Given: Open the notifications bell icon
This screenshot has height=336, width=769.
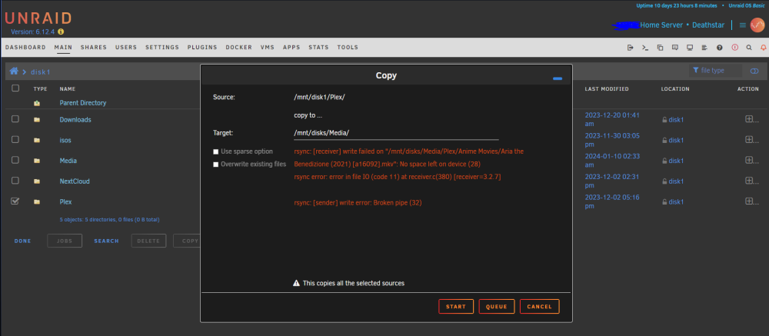Looking at the screenshot, I should pos(763,48).
